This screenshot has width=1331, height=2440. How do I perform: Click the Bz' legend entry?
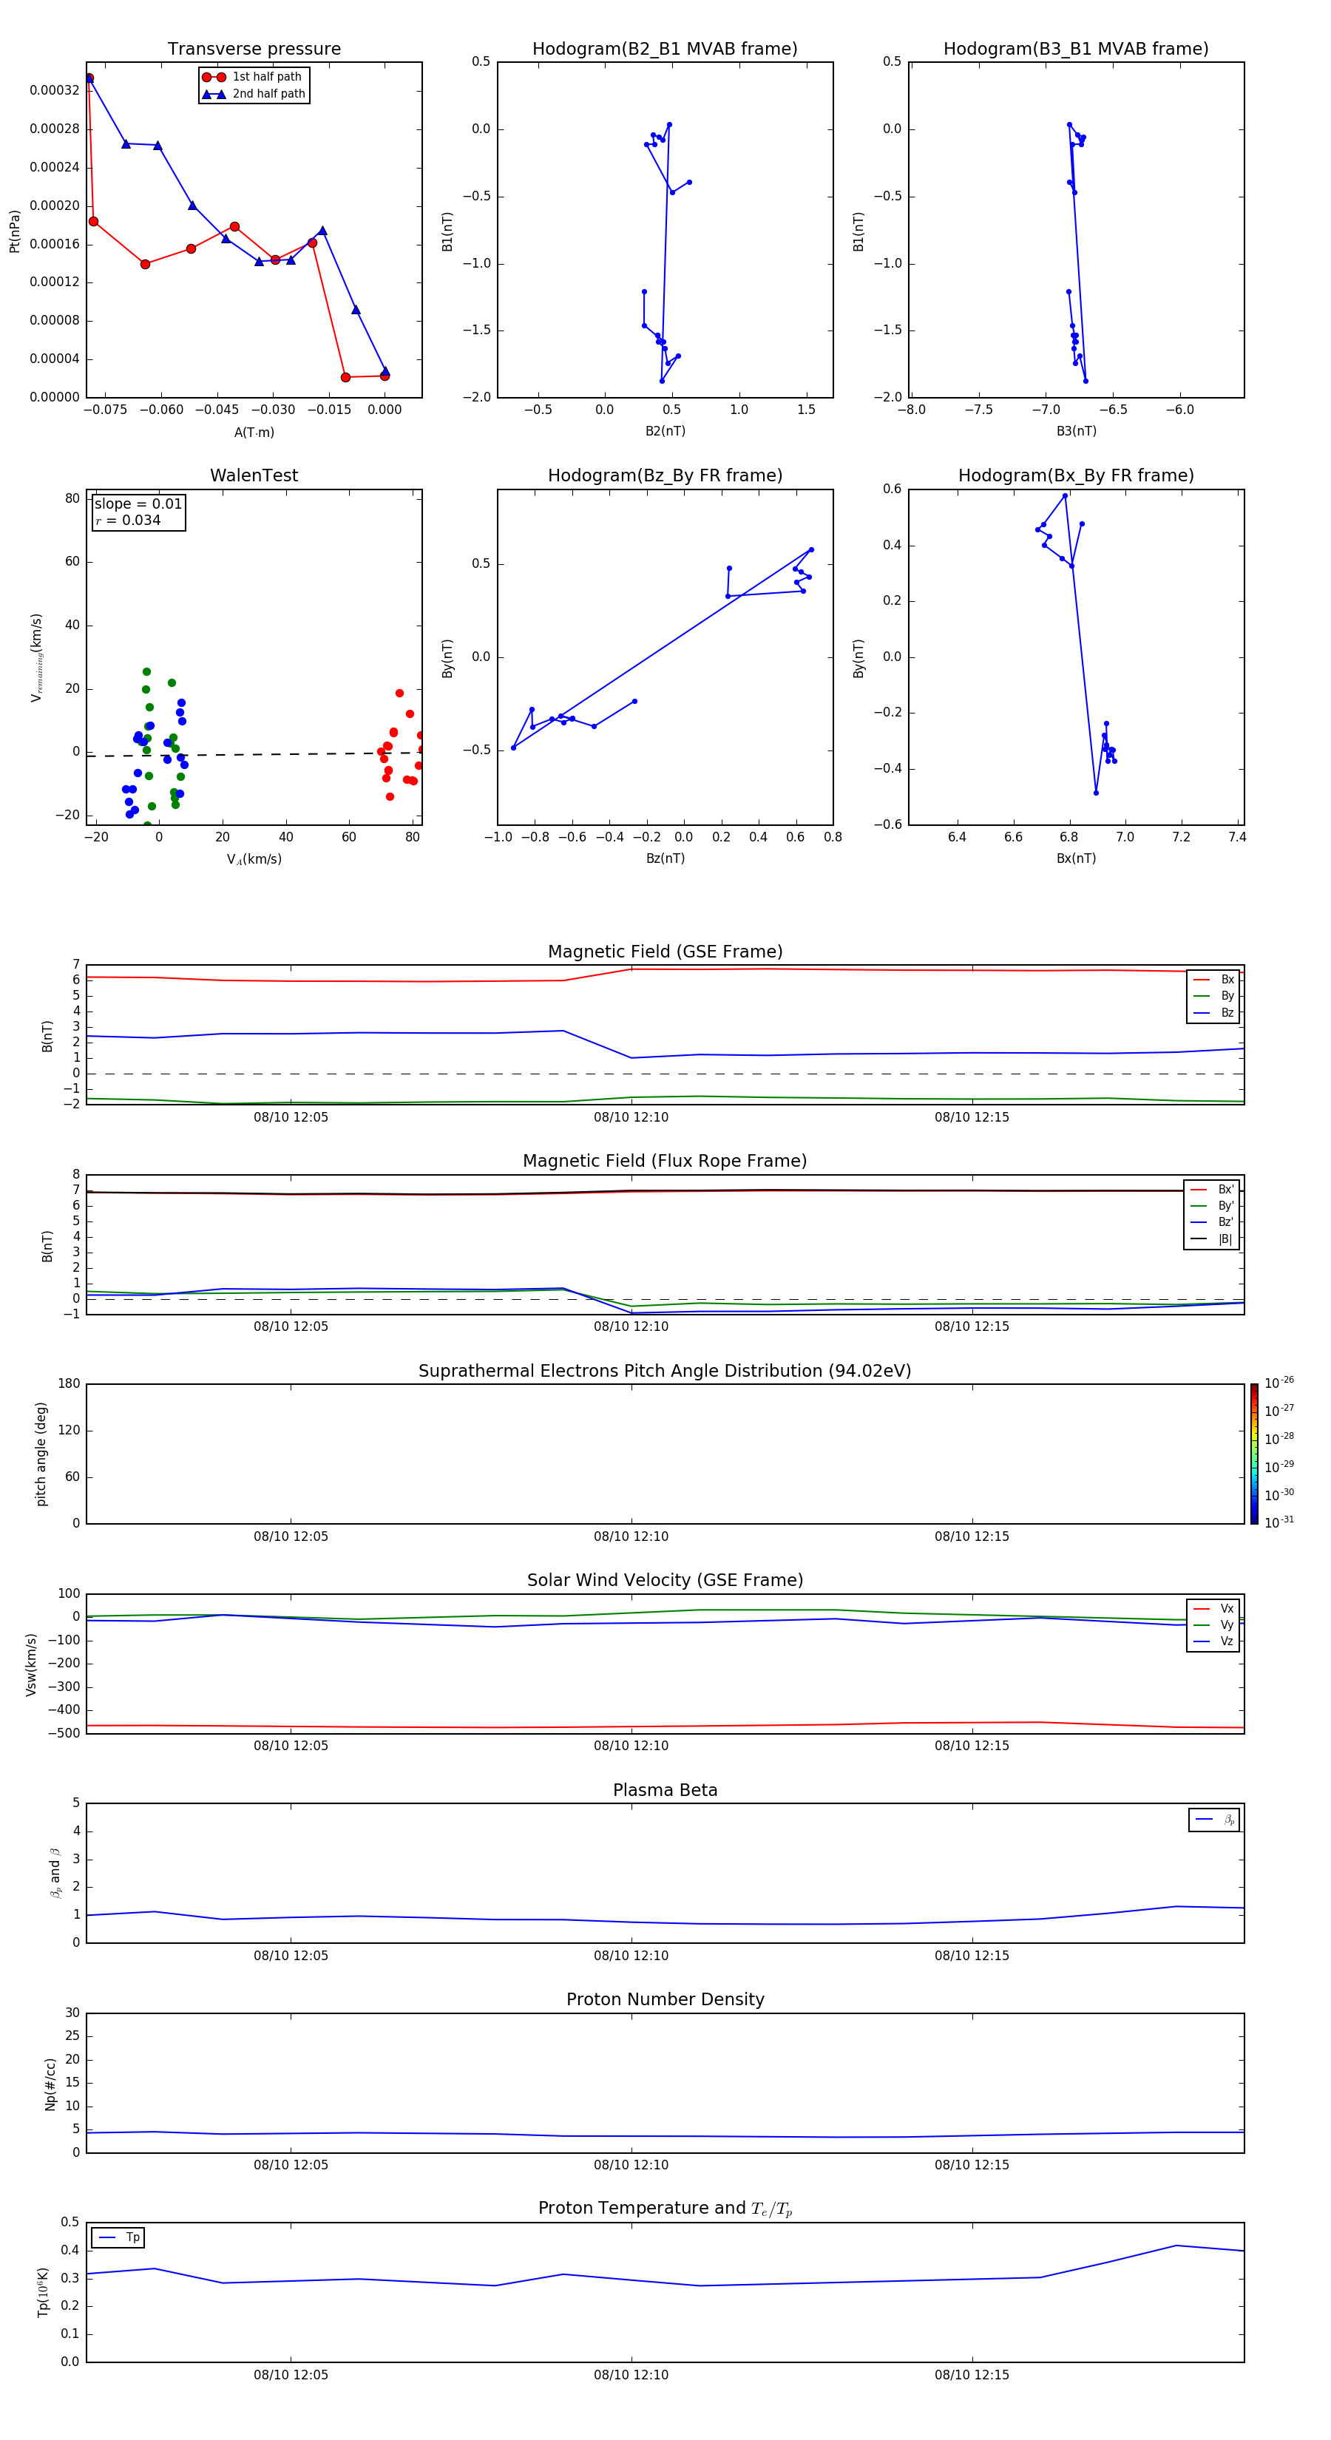pos(1213,1222)
